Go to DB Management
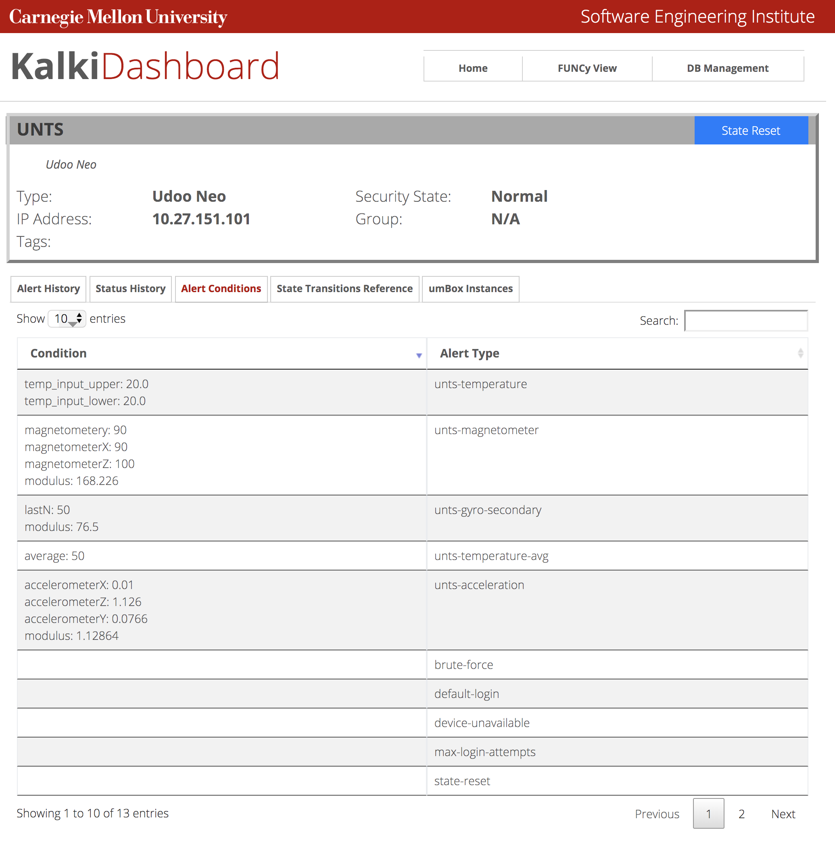835x861 pixels. [727, 69]
